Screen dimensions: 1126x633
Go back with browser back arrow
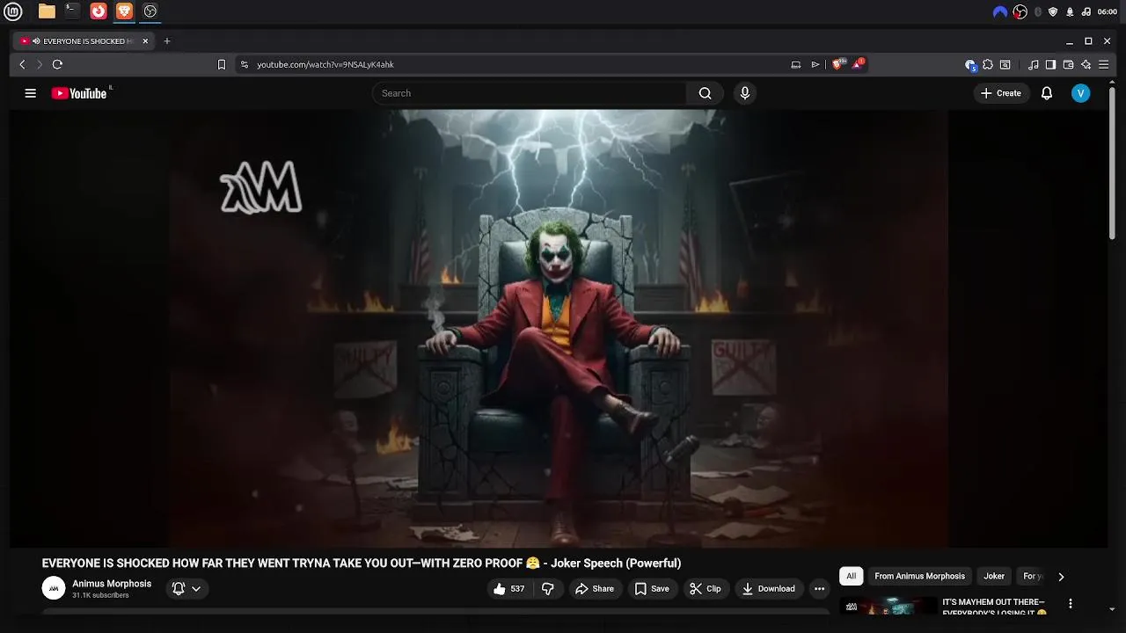(23, 64)
